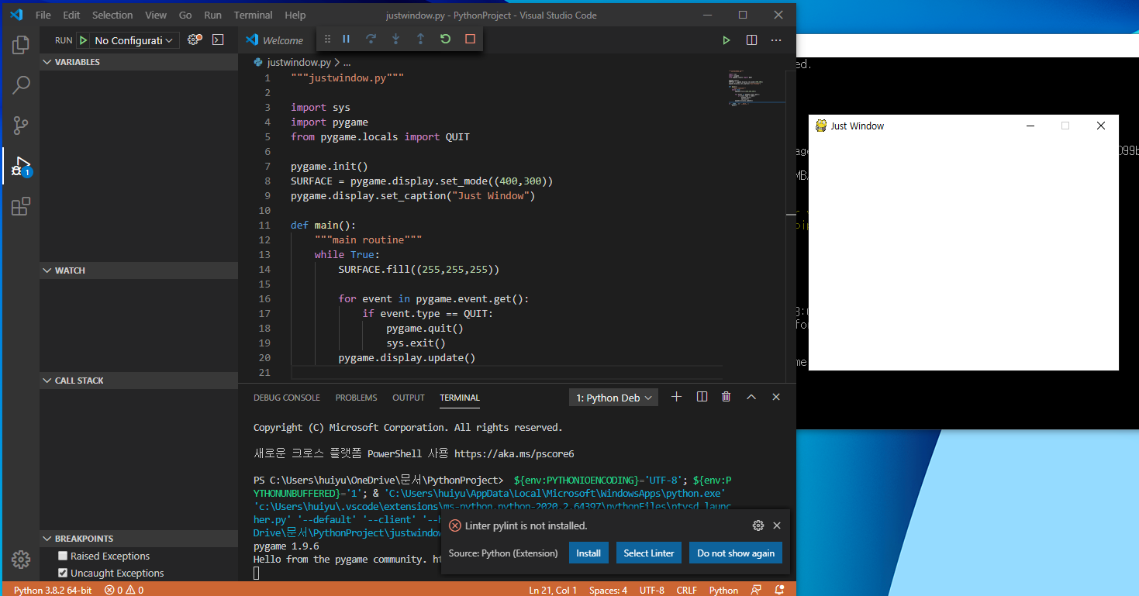Click Ln 21, Col 1 indicator

tap(553, 590)
